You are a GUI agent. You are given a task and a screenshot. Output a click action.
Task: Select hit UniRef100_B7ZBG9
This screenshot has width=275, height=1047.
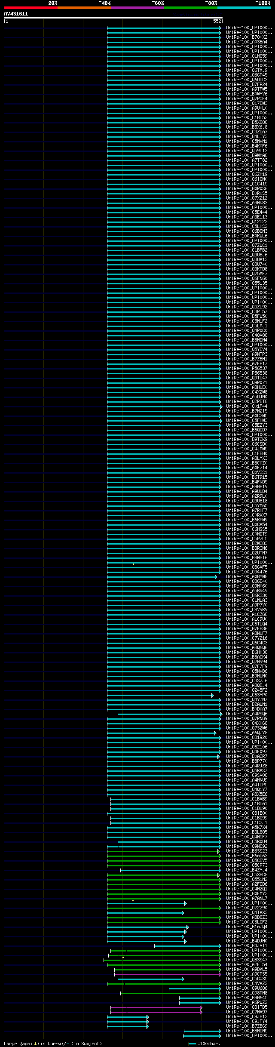point(247,1026)
